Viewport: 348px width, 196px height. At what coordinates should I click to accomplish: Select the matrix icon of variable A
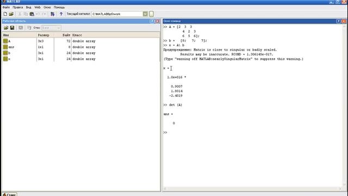pos(5,41)
